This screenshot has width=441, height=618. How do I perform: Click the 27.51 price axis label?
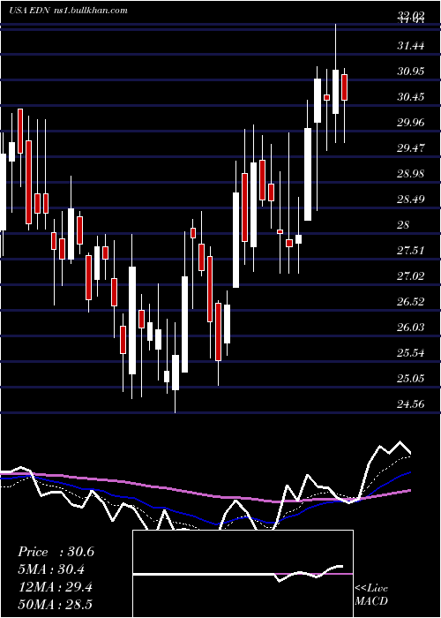coord(411,251)
